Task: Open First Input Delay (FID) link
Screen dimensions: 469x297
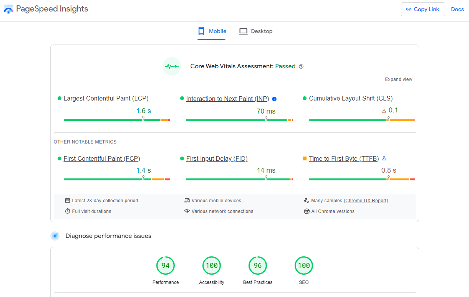Action: point(217,158)
